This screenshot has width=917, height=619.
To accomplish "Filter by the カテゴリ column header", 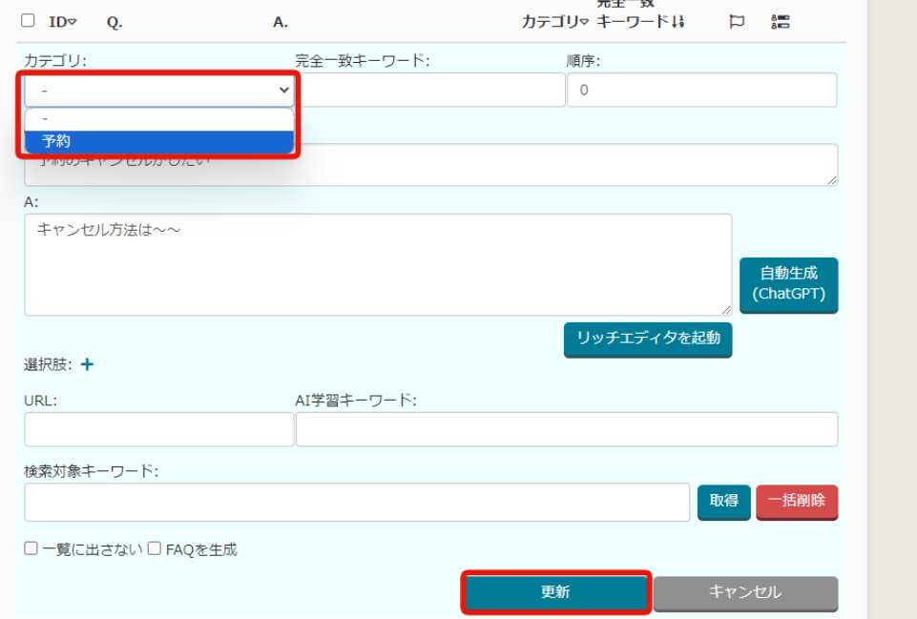I will coord(554,22).
